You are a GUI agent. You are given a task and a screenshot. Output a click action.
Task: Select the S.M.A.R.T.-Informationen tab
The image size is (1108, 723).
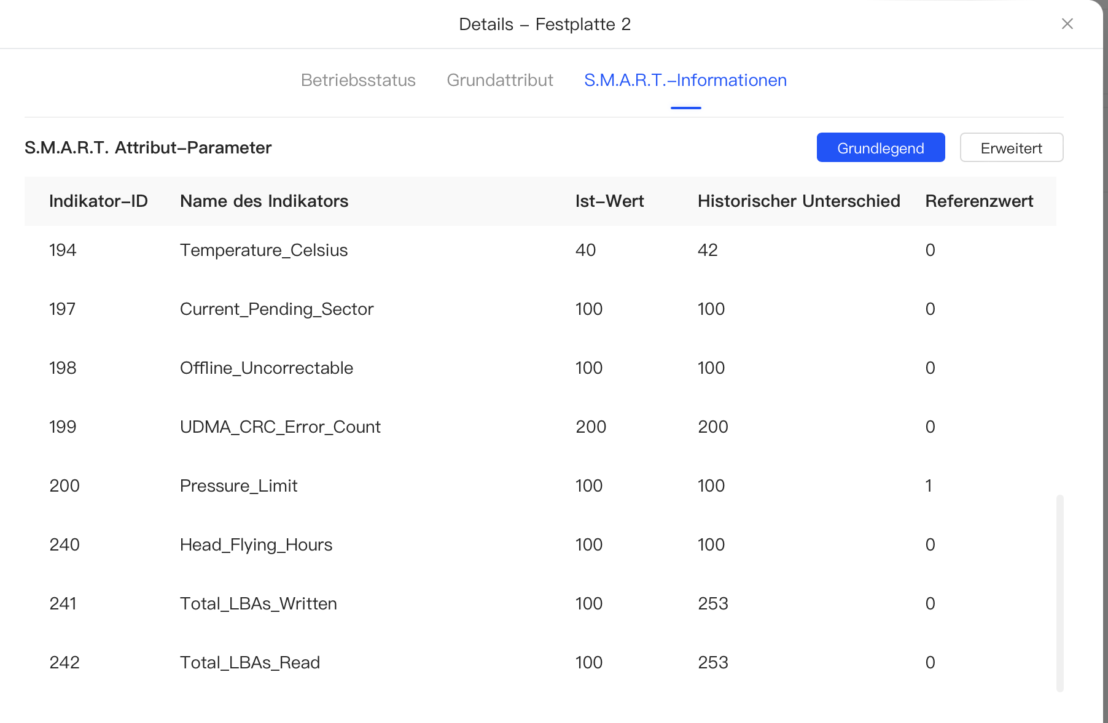pyautogui.click(x=685, y=80)
